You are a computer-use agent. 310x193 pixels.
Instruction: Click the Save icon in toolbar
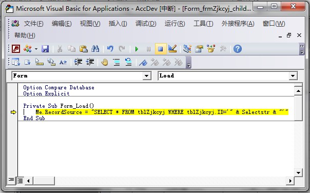tap(45, 49)
